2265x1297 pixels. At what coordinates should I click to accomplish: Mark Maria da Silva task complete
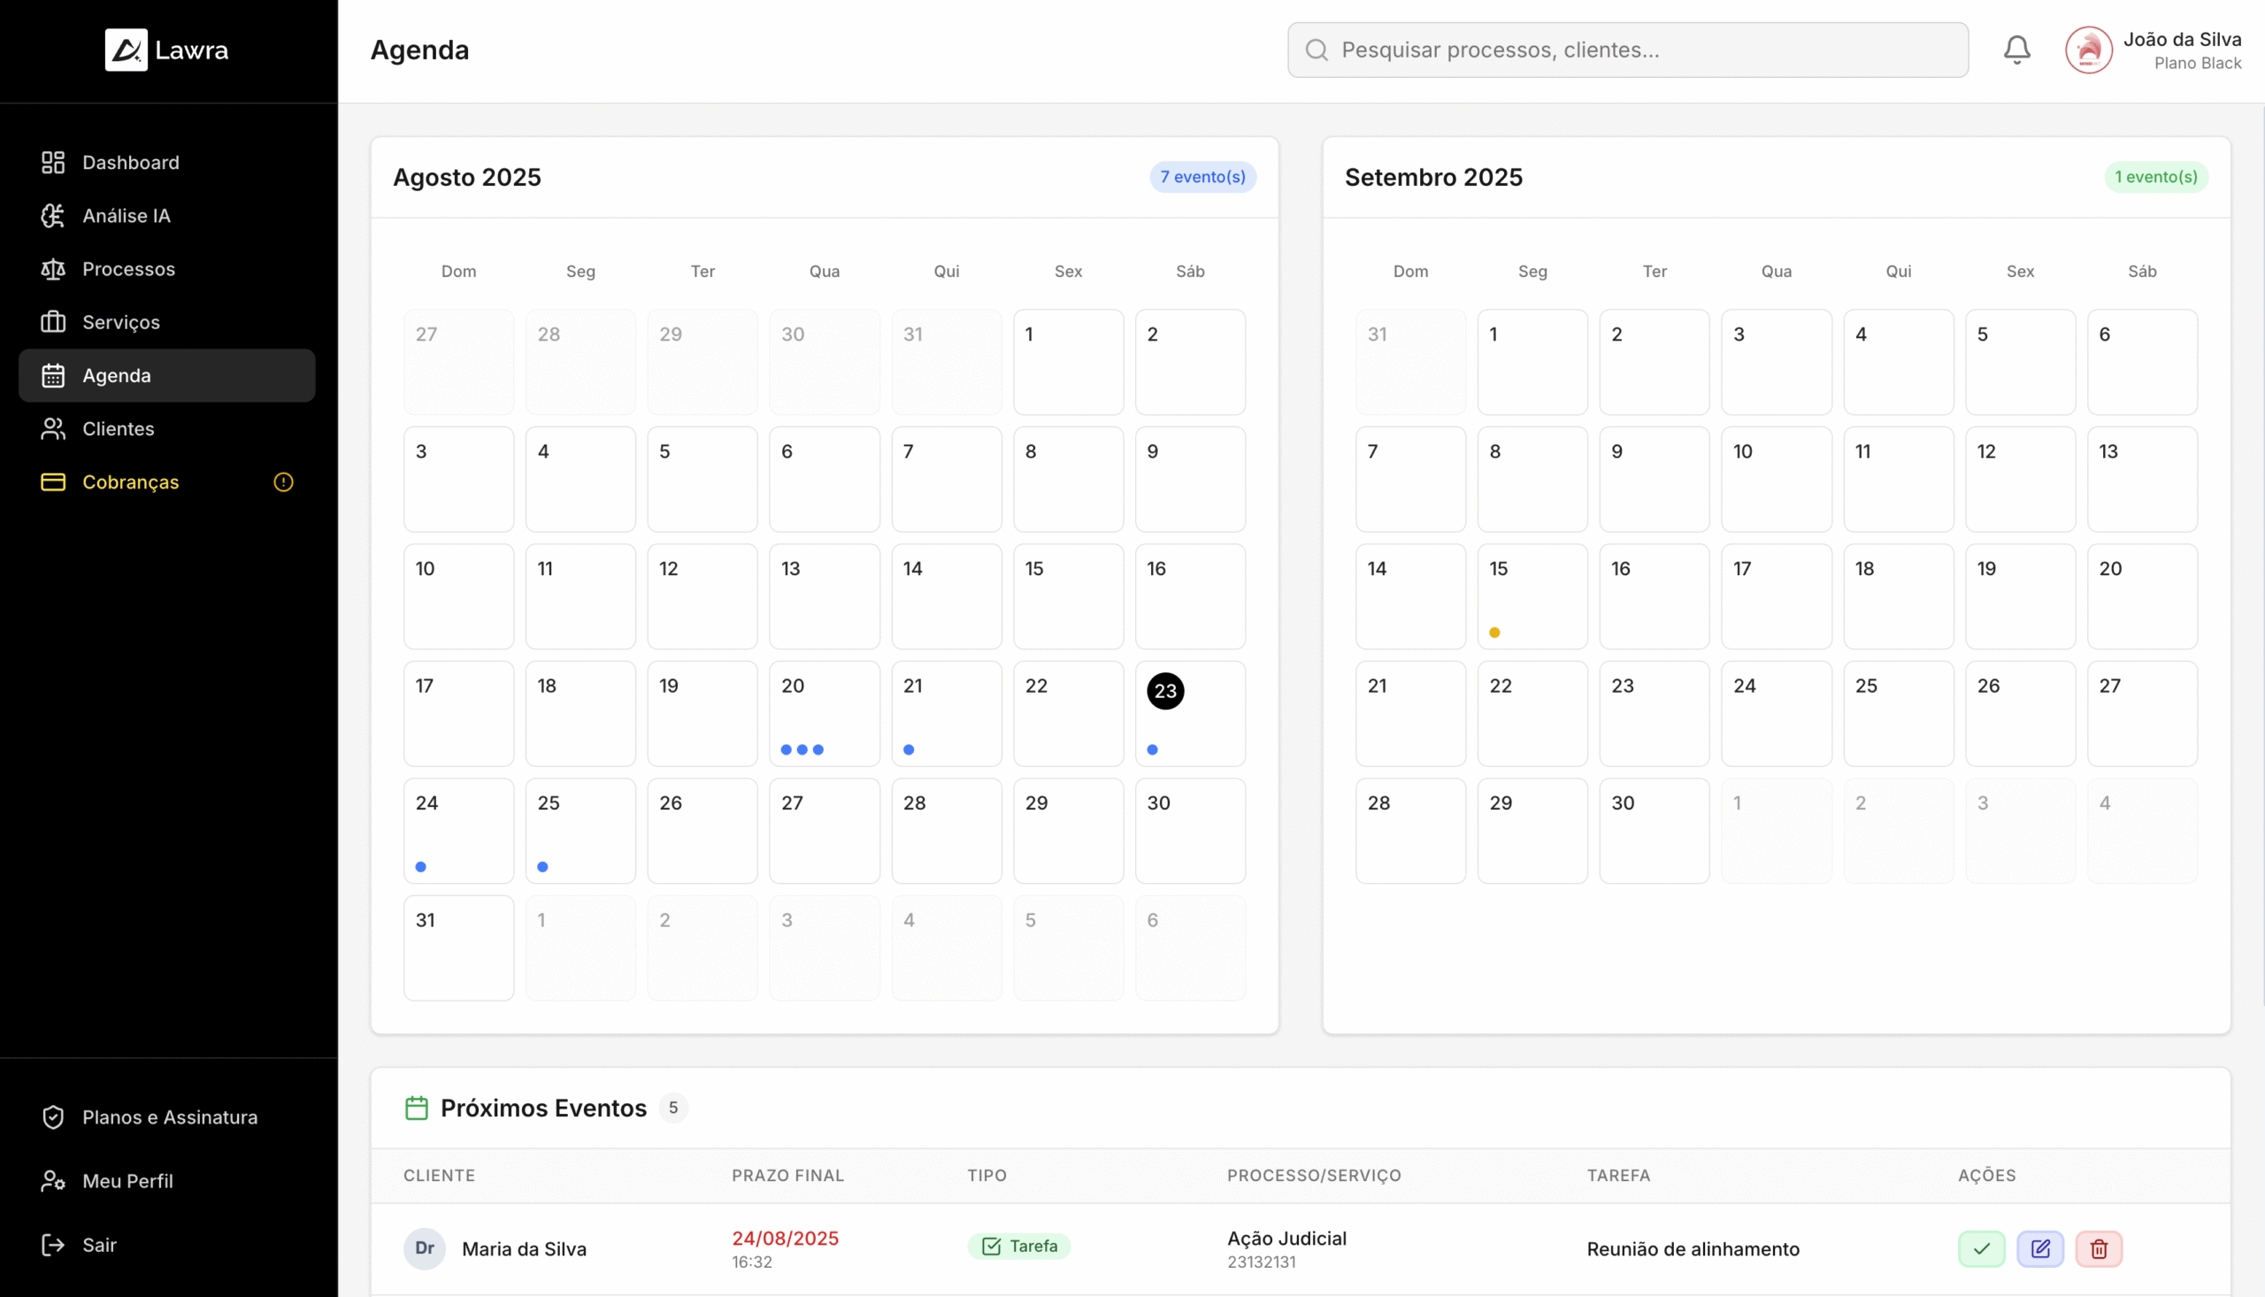pyautogui.click(x=1981, y=1248)
